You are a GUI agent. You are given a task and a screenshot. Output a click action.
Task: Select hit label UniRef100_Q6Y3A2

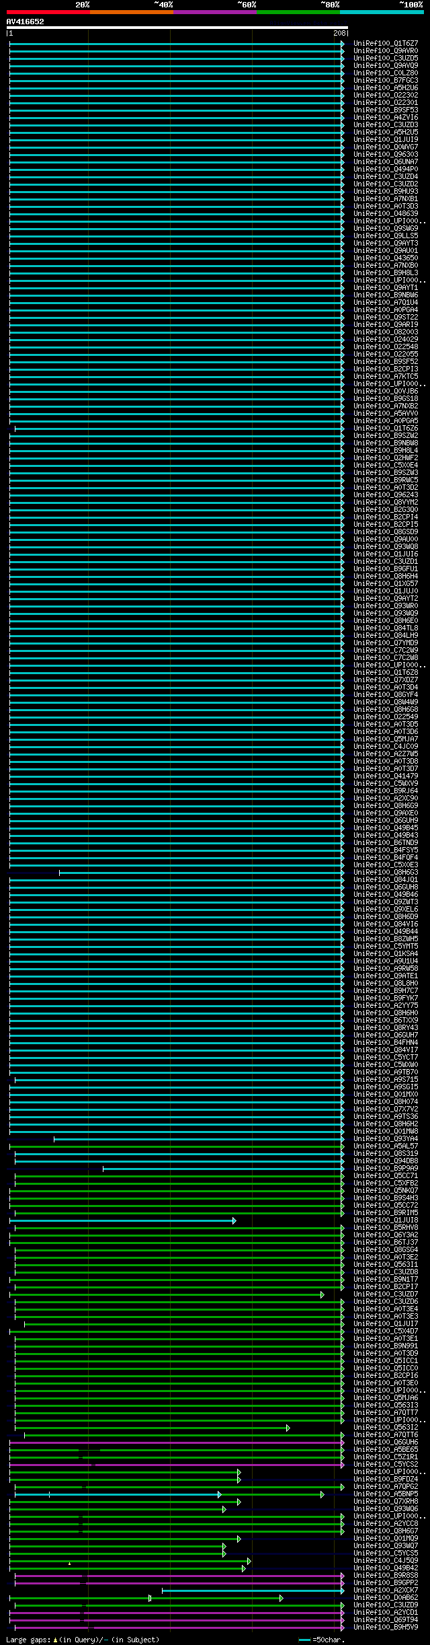tap(386, 1235)
